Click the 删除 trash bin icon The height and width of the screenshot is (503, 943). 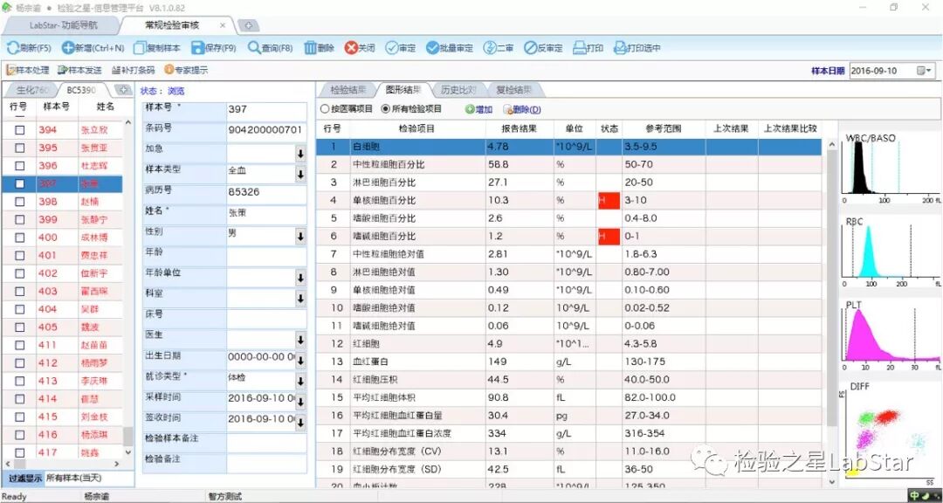coord(310,48)
